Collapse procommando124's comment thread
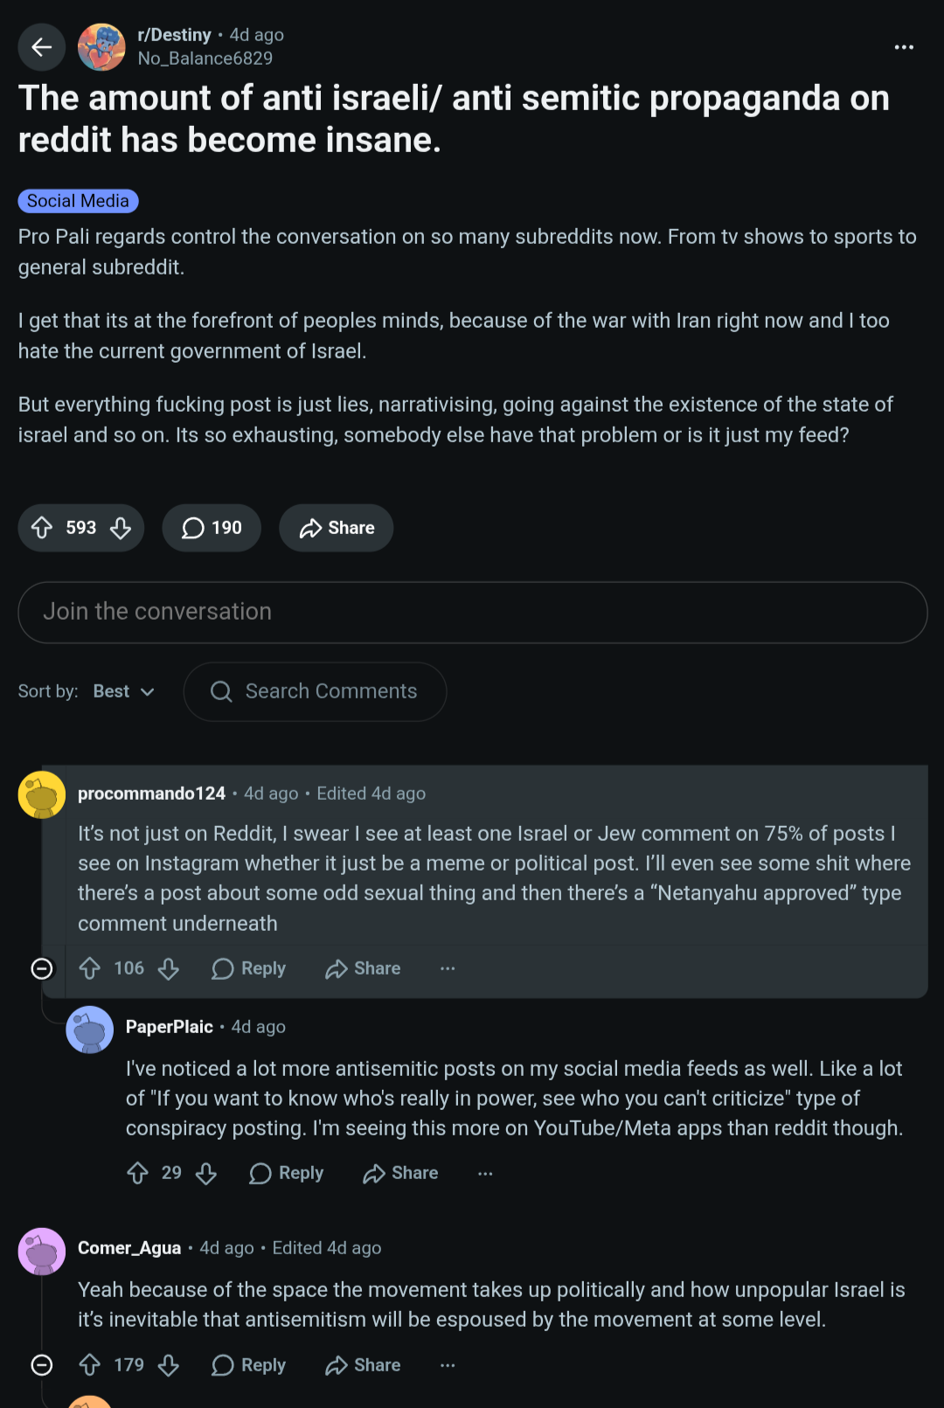The image size is (944, 1408). pos(42,968)
